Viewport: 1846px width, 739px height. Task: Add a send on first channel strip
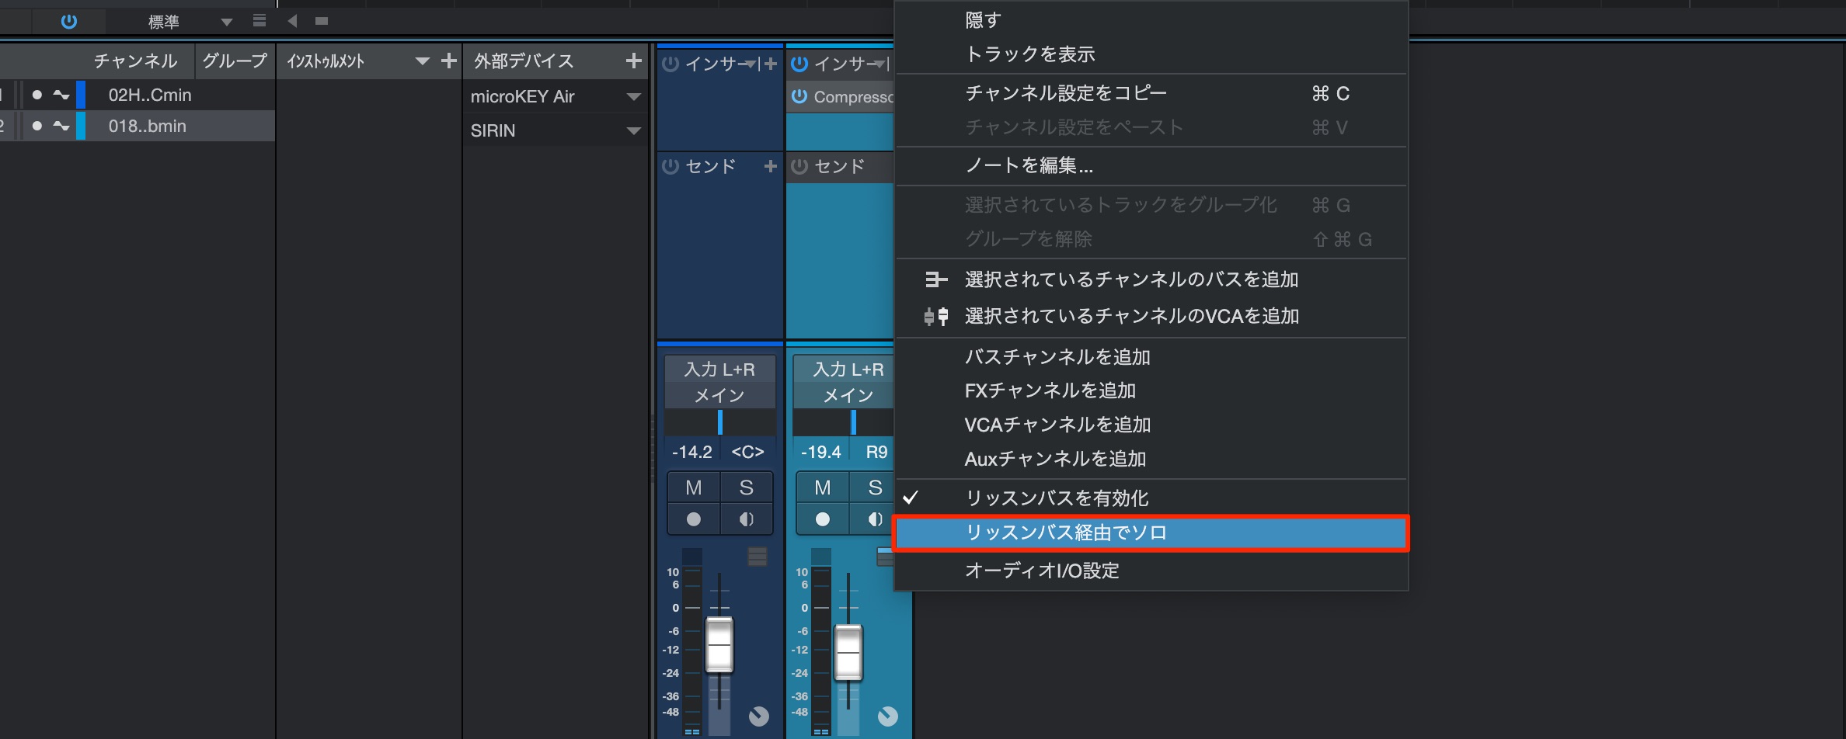click(771, 166)
